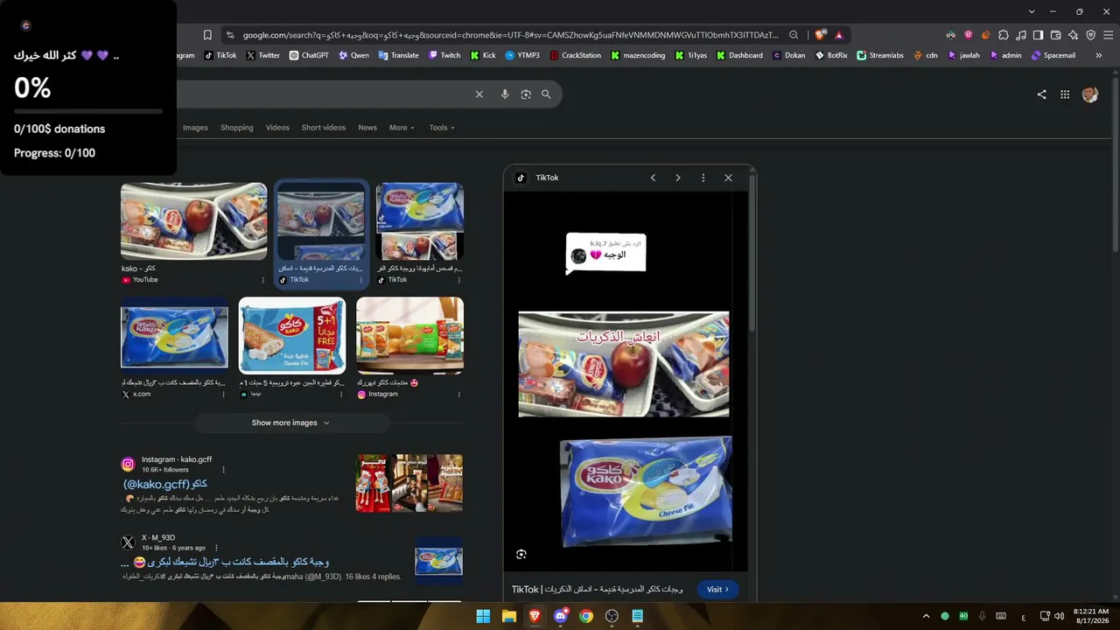Open Google Chrome from the taskbar
Viewport: 1120px width, 630px height.
coord(586,616)
